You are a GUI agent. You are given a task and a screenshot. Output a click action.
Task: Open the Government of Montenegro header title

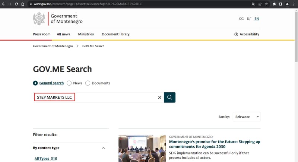pos(67,19)
